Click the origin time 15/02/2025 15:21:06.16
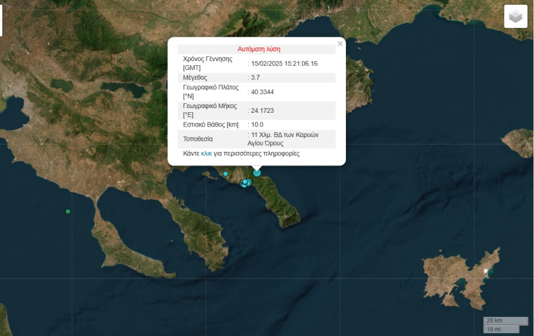534x336 pixels. [x=284, y=64]
